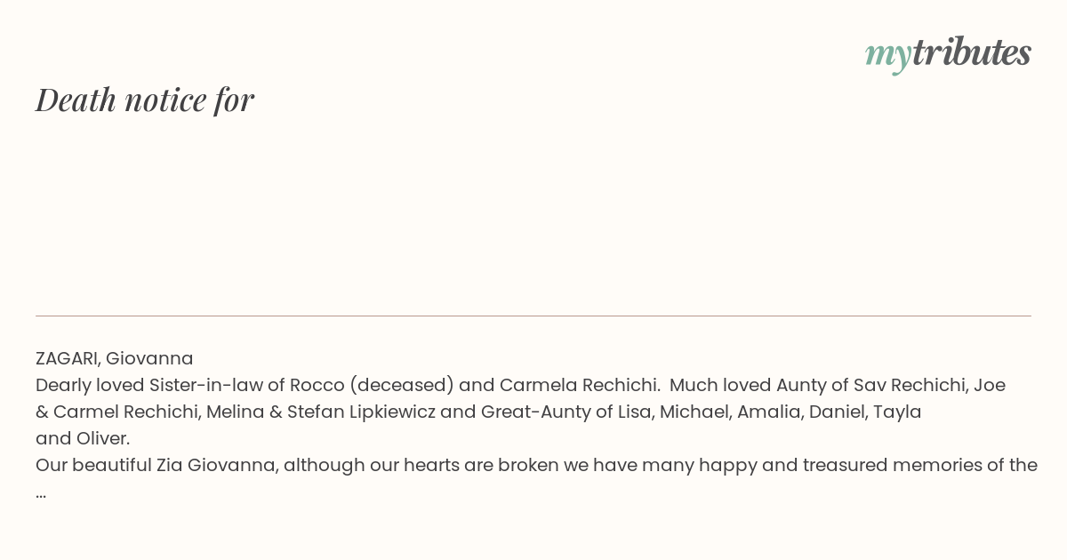The height and width of the screenshot is (560, 1067).
Task: Click the name "Carmela Rechichi"
Action: pyautogui.click(x=579, y=385)
